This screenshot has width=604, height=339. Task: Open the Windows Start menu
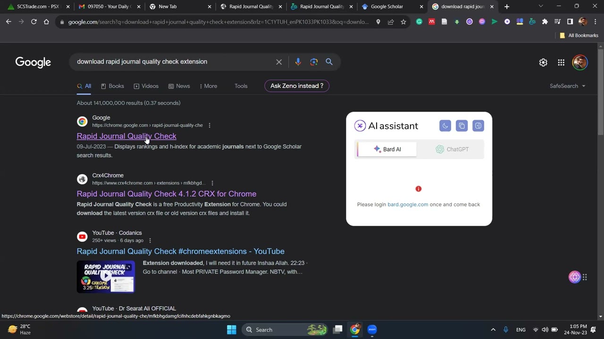pos(231,330)
